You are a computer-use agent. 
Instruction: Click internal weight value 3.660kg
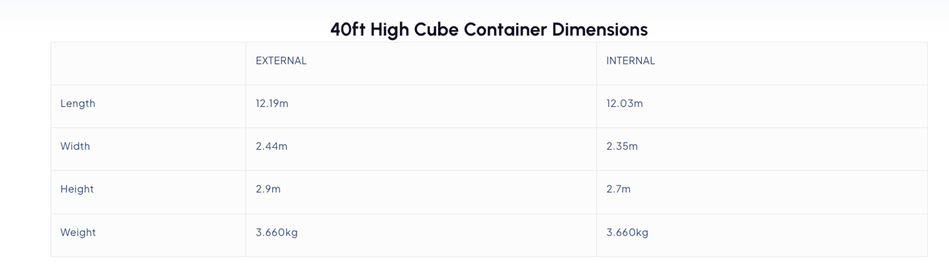coord(627,233)
